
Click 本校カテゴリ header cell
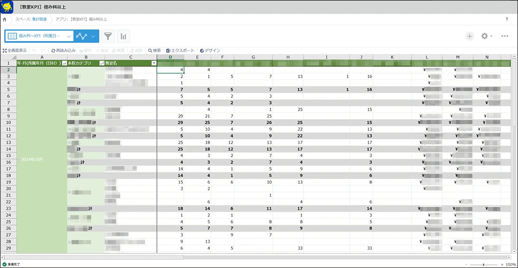tap(86, 63)
